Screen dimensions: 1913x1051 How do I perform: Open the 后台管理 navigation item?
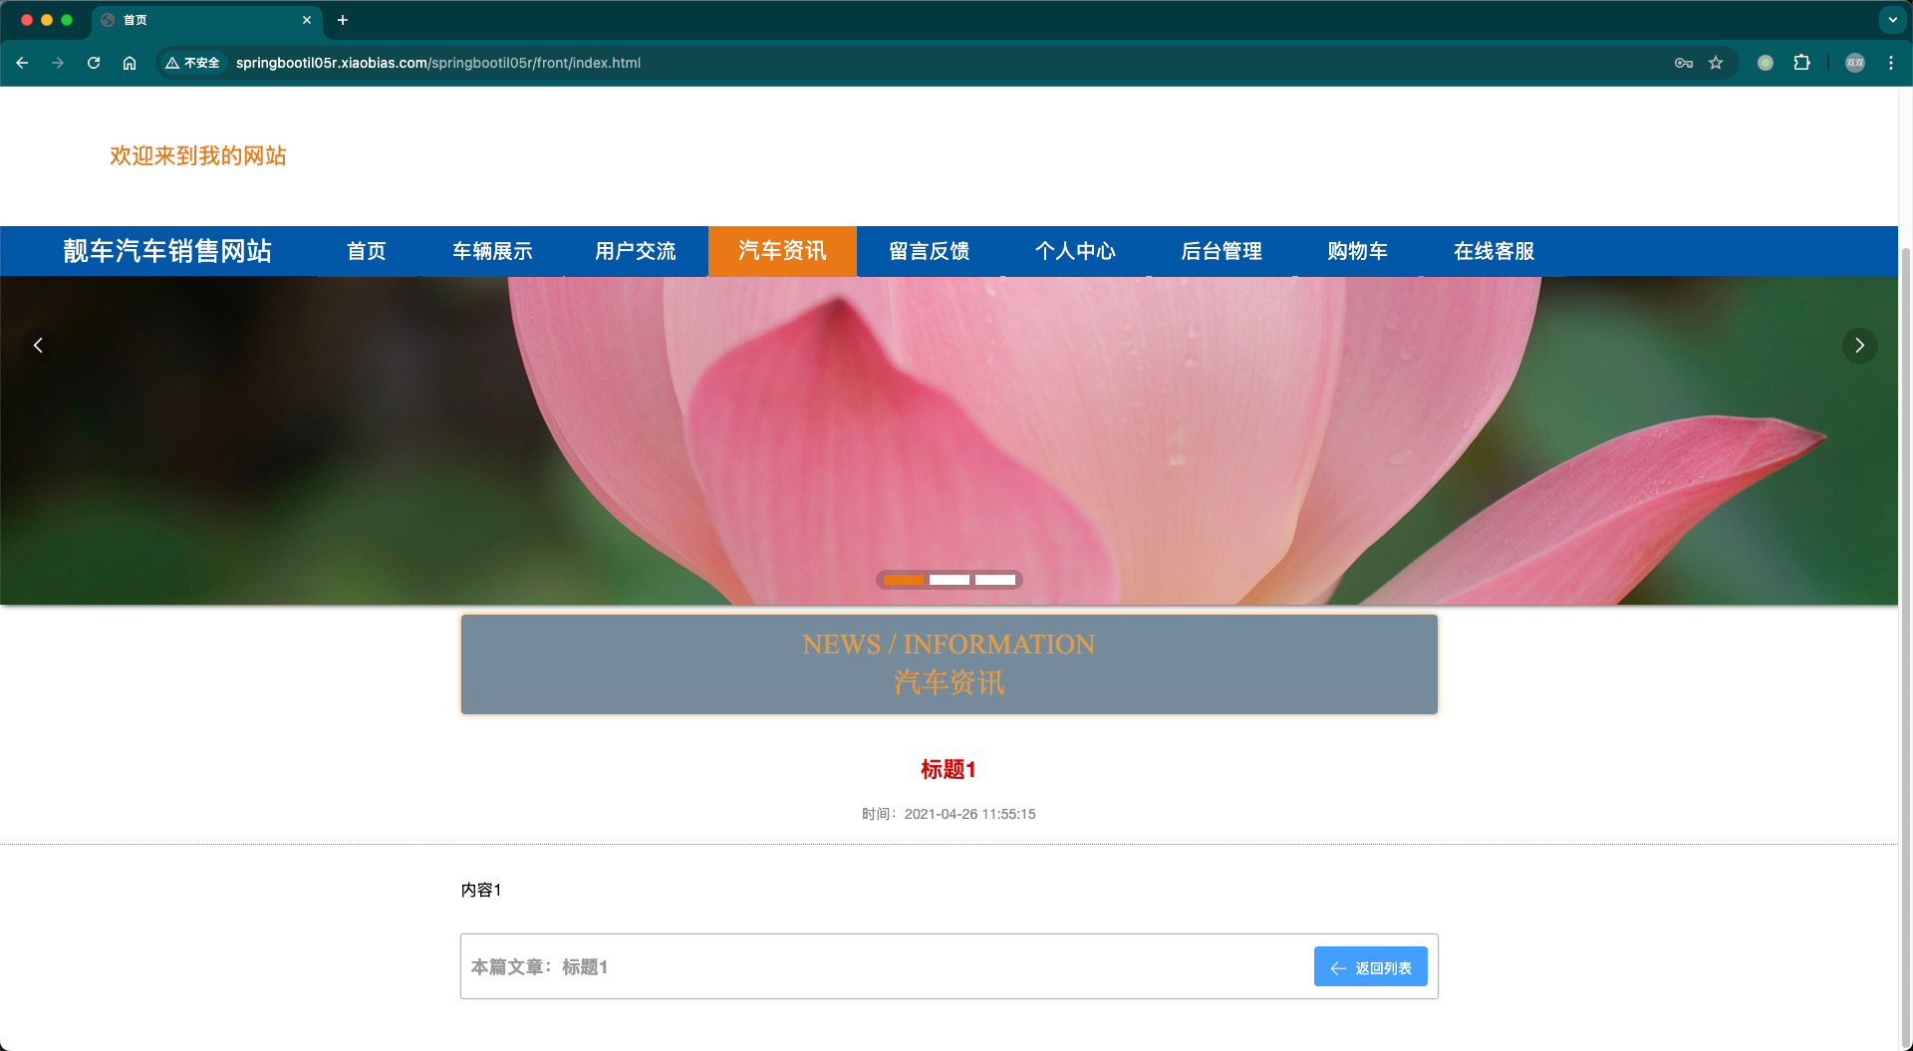click(1222, 251)
